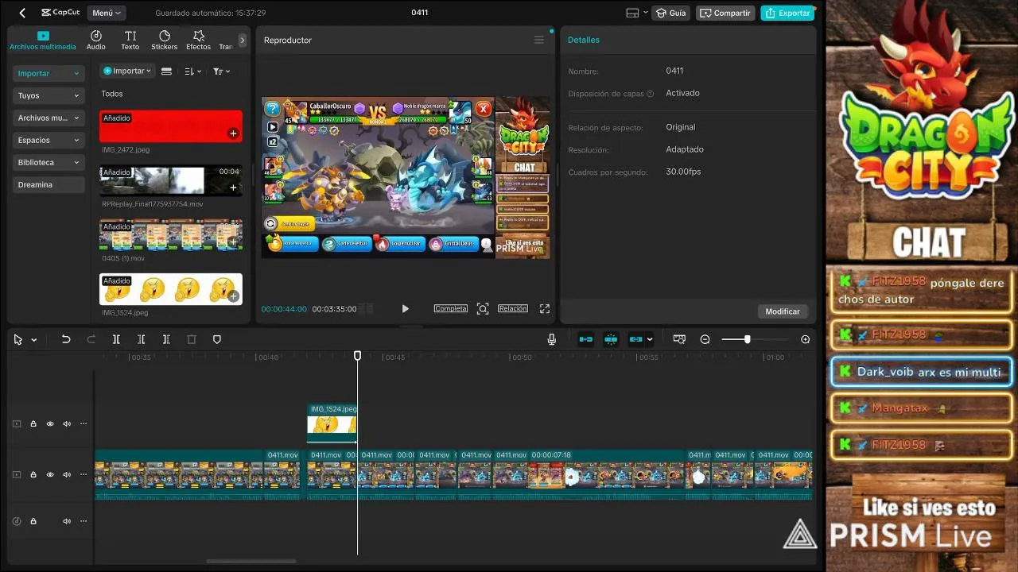
Task: Open the Guía help button
Action: tap(670, 13)
